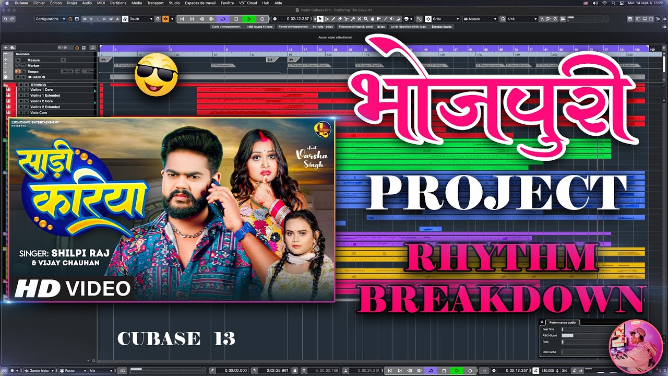
Task: Toggle global Mute (M) state button
Action: click(85, 19)
